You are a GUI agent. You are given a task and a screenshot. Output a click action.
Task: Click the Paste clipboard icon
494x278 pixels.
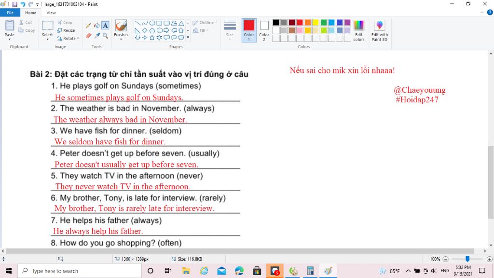(x=10, y=26)
